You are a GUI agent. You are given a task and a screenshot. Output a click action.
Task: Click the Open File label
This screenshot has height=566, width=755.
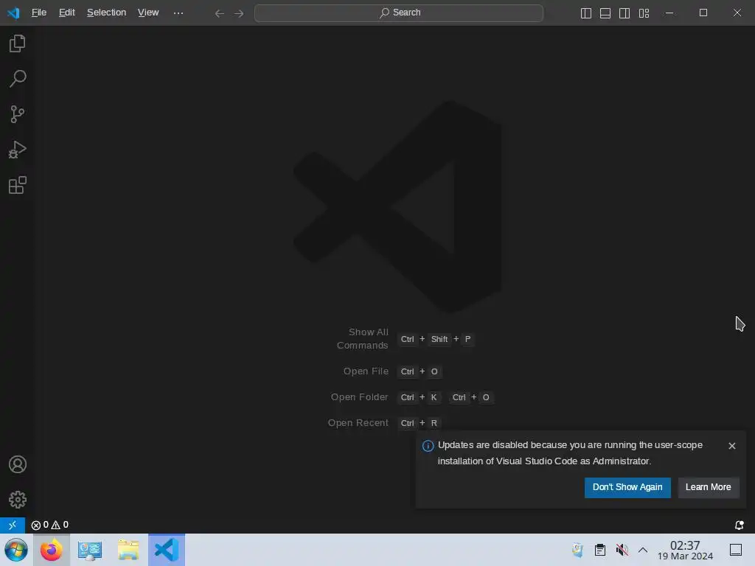click(x=366, y=371)
